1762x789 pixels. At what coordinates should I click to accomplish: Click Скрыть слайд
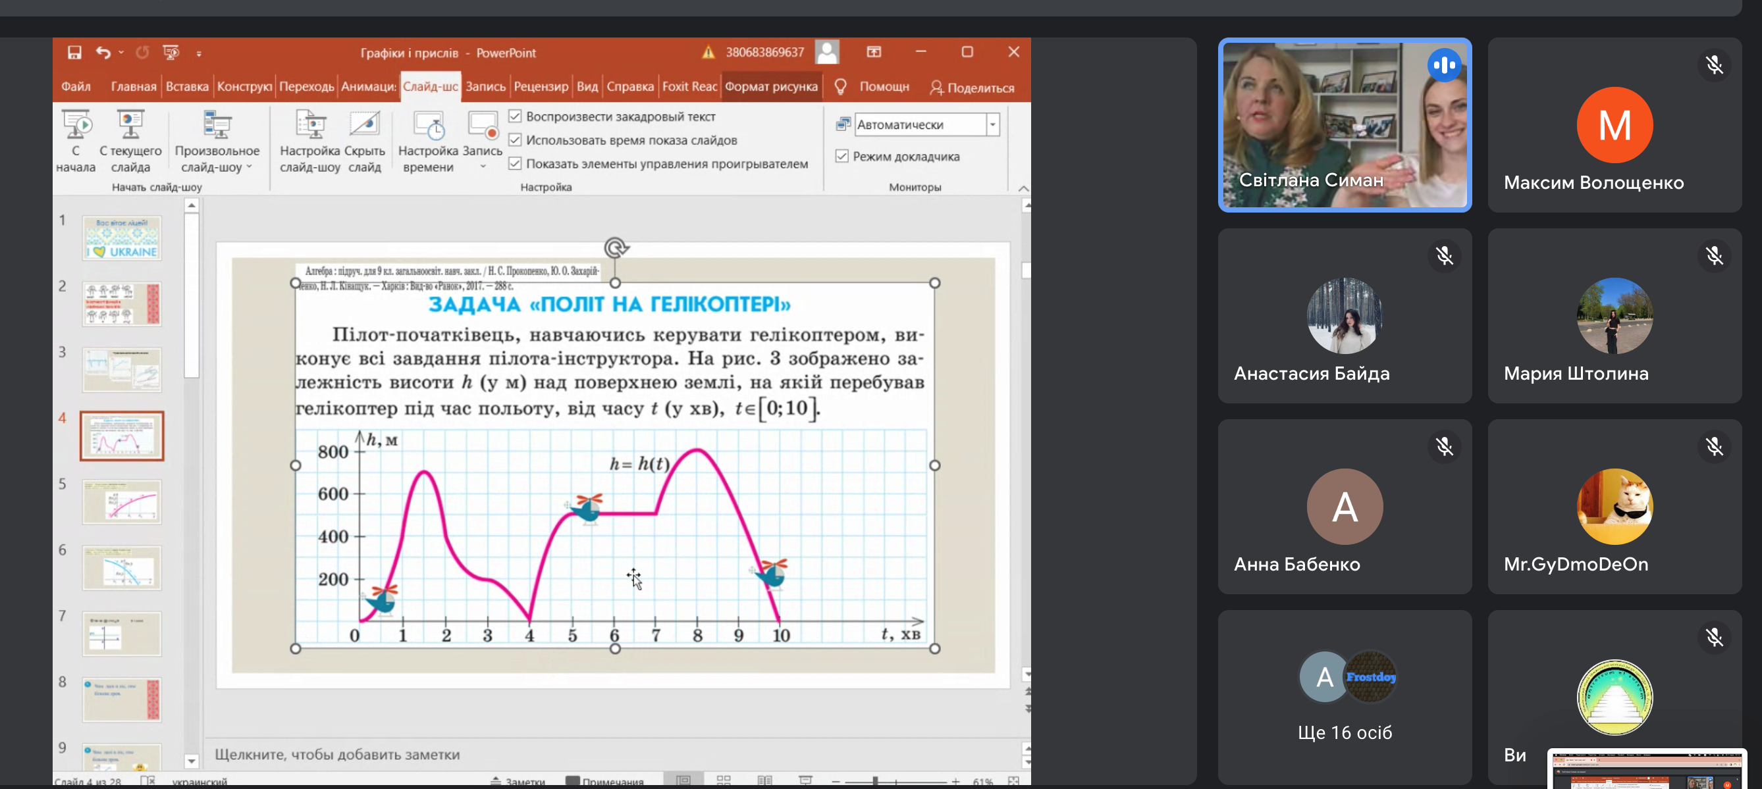click(365, 141)
